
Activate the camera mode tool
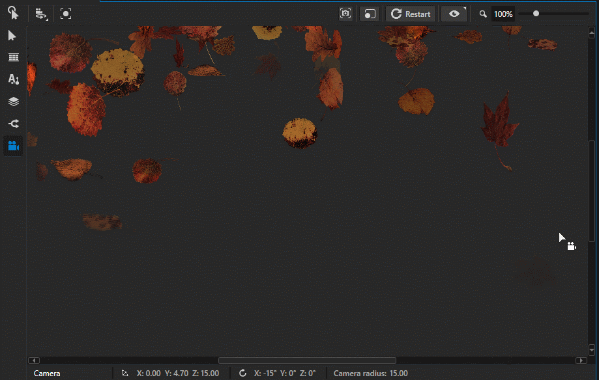click(x=13, y=146)
